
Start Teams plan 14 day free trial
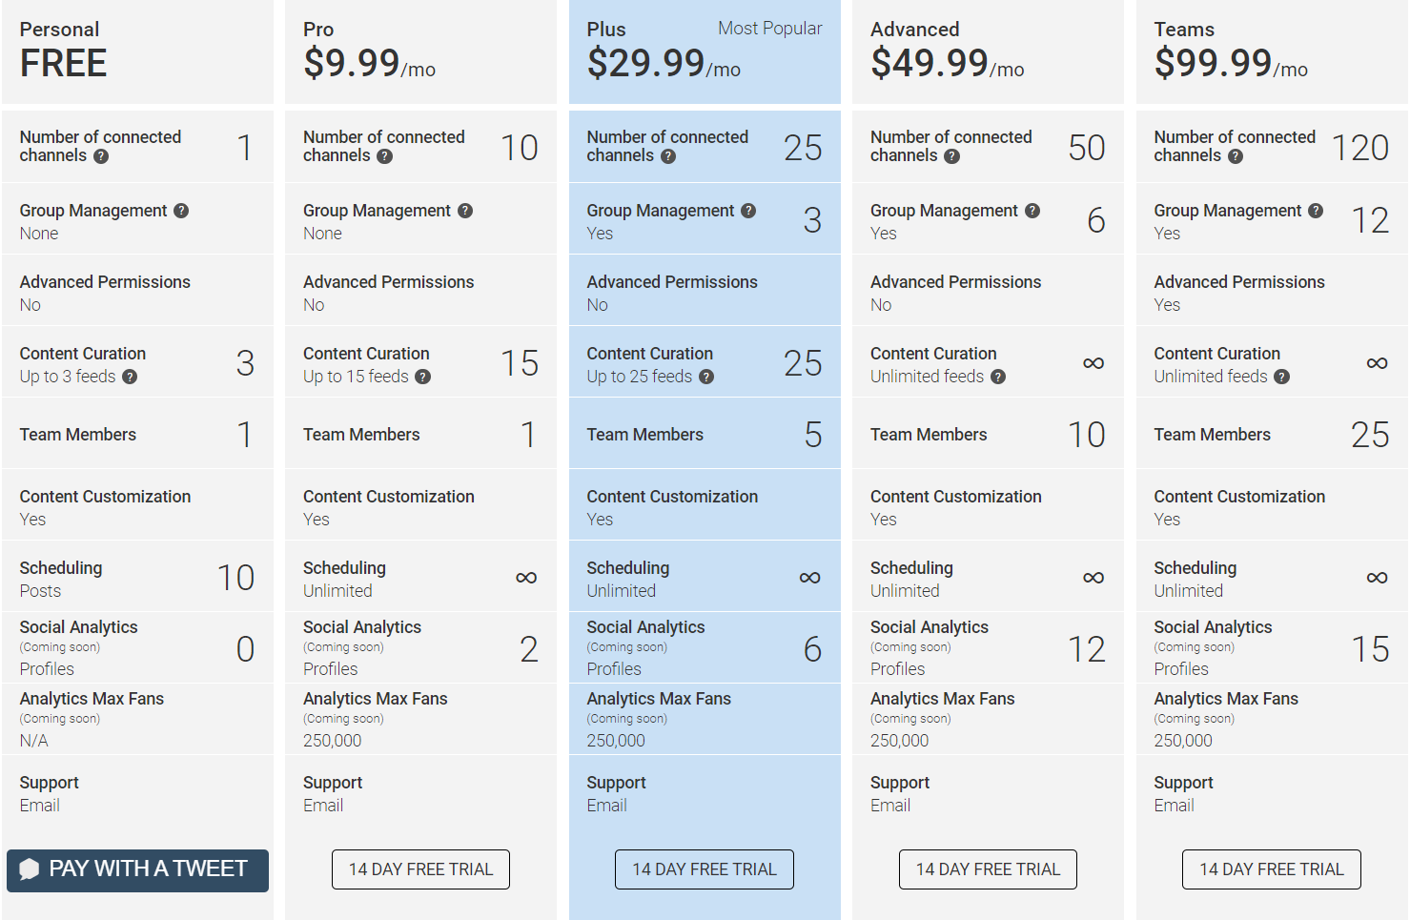coord(1272,869)
